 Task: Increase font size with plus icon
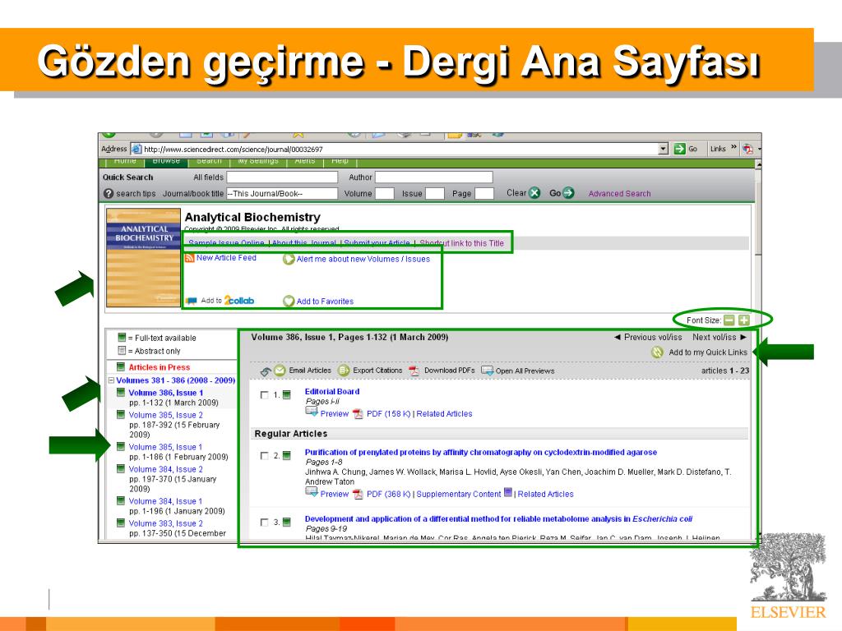click(743, 320)
